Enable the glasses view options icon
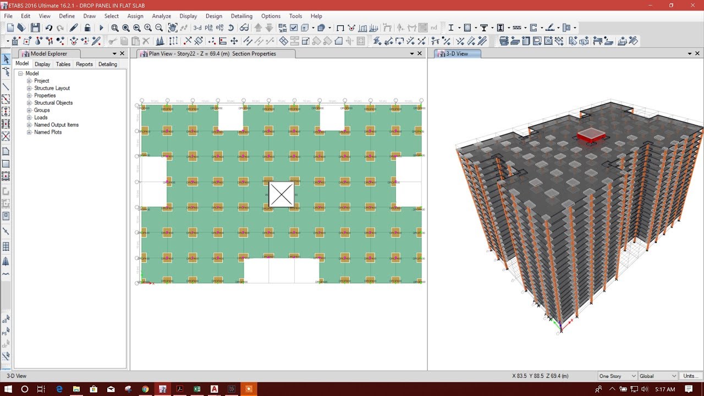 (x=245, y=28)
